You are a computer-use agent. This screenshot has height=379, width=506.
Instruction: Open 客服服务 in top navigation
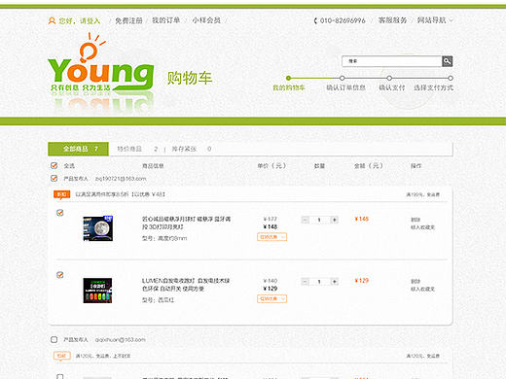pyautogui.click(x=392, y=20)
